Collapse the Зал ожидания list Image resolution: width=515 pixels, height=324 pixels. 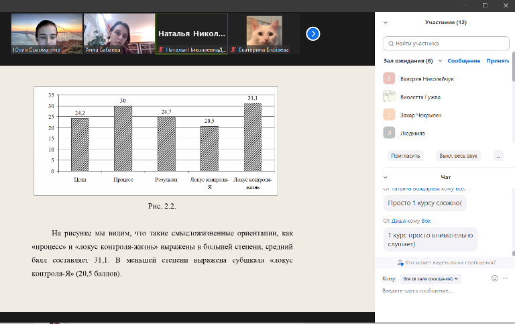pos(440,61)
